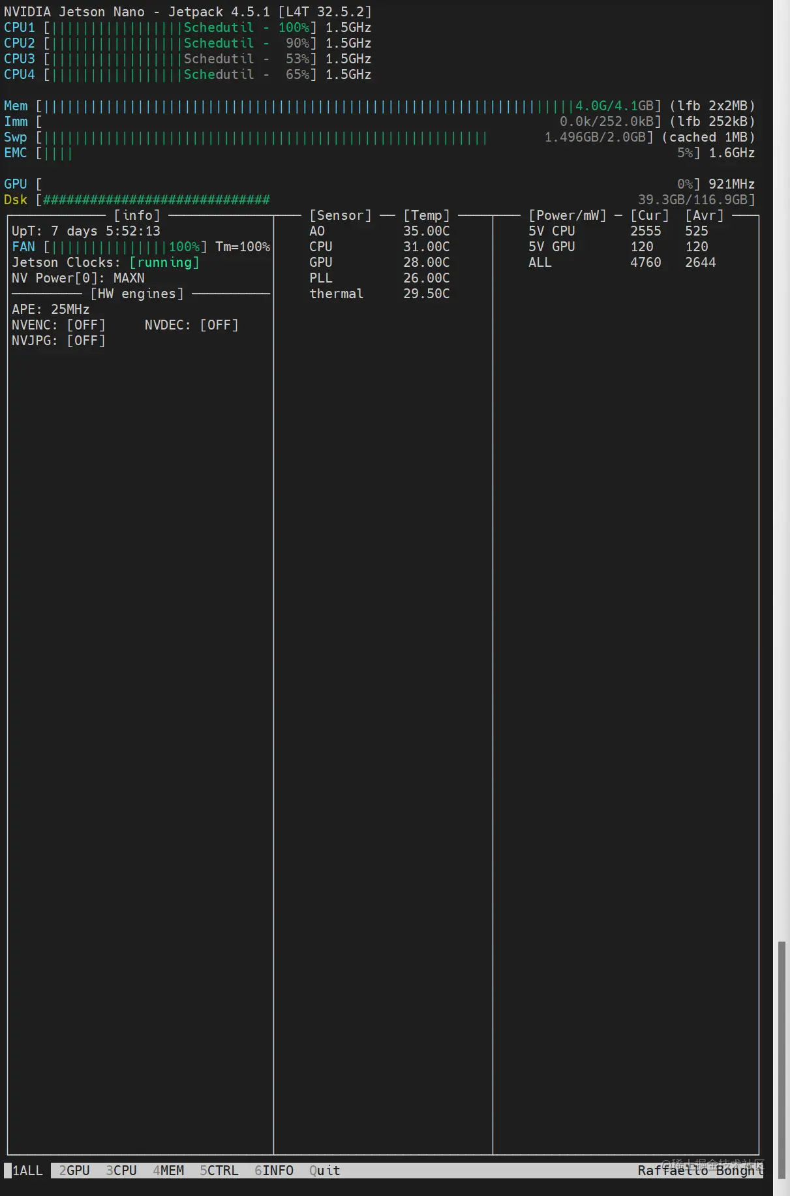Image resolution: width=790 pixels, height=1196 pixels.
Task: Click the 2644 average total power value
Action: pyautogui.click(x=701, y=262)
